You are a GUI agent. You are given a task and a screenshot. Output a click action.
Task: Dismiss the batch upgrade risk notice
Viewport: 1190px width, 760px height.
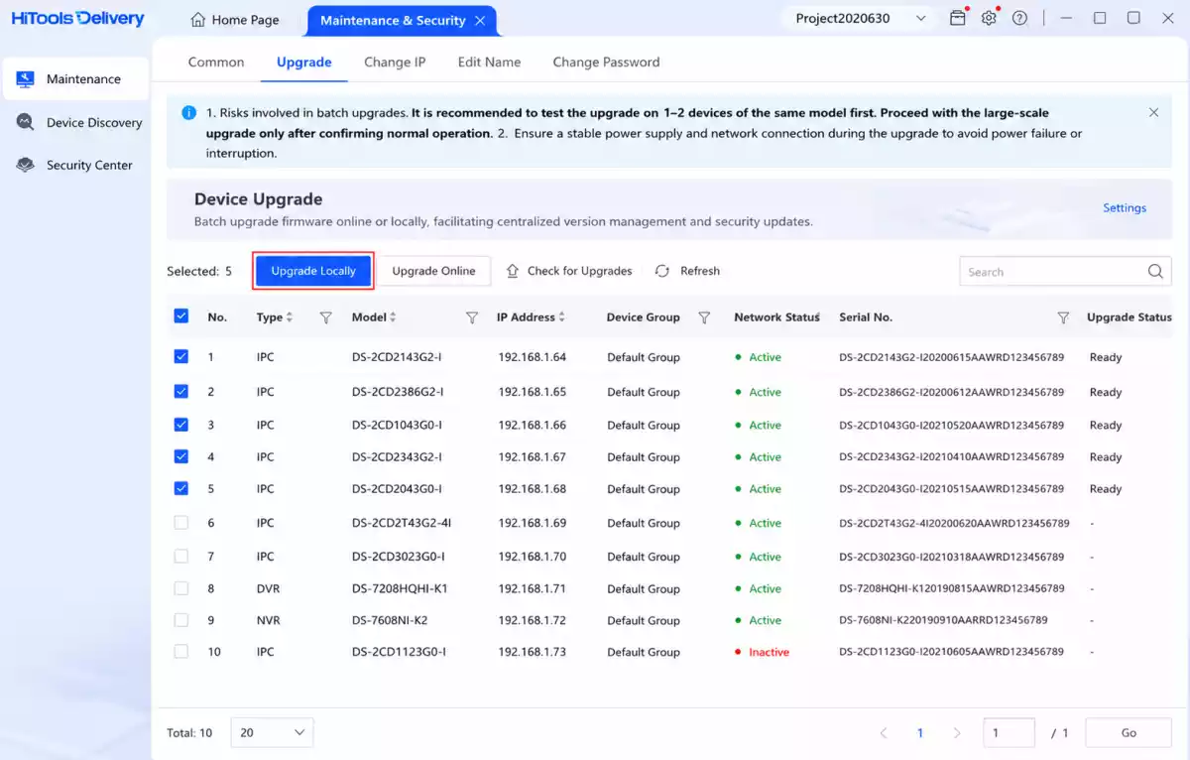pyautogui.click(x=1153, y=113)
